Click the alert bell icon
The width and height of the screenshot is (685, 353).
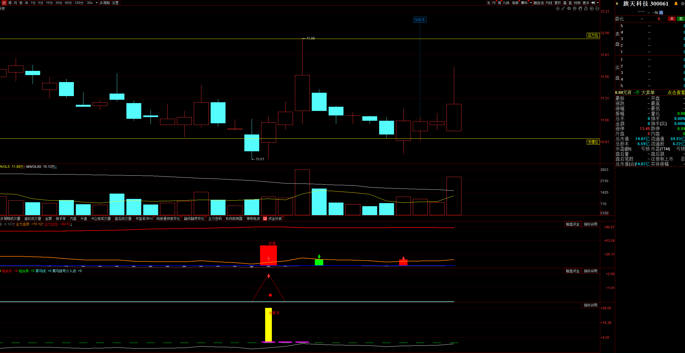pyautogui.click(x=676, y=4)
